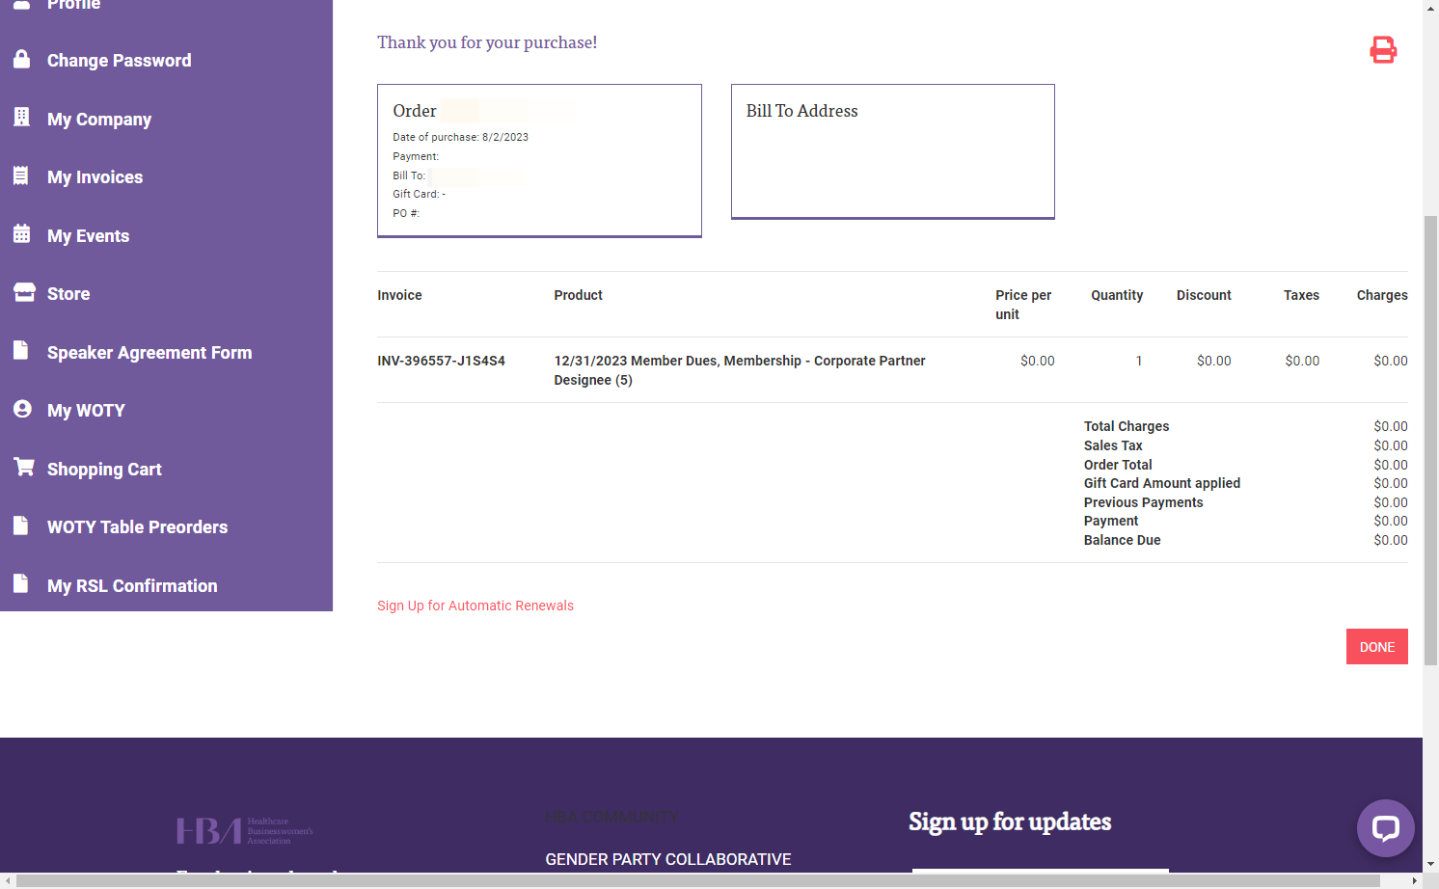Click the user circle icon beside My WOTY

tap(22, 409)
